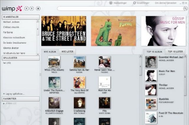Click the Nedlastinger download arrow icon

point(111,3)
